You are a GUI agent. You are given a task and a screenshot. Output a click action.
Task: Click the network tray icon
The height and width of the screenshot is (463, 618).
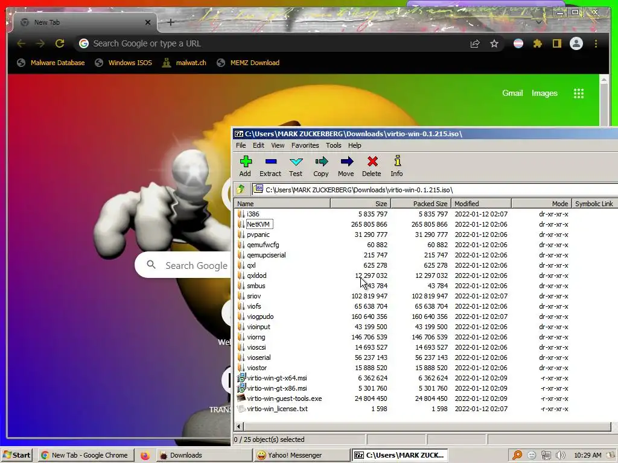click(x=546, y=455)
